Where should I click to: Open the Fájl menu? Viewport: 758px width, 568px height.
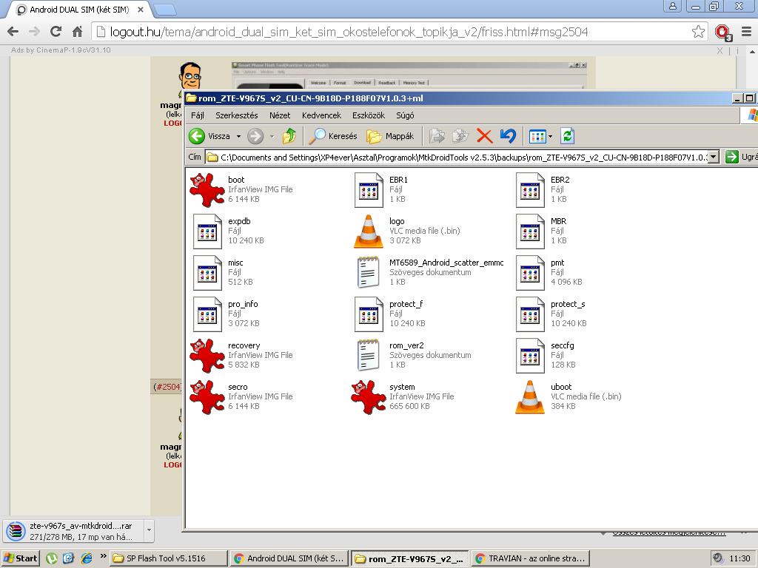(197, 115)
